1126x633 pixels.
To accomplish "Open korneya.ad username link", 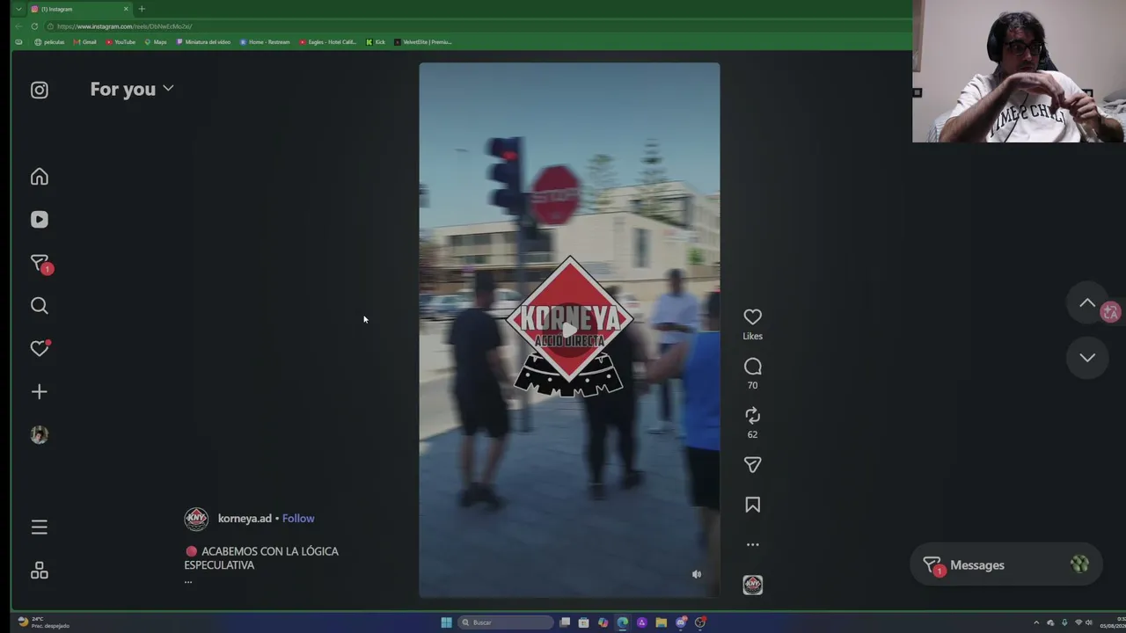I will pyautogui.click(x=245, y=519).
